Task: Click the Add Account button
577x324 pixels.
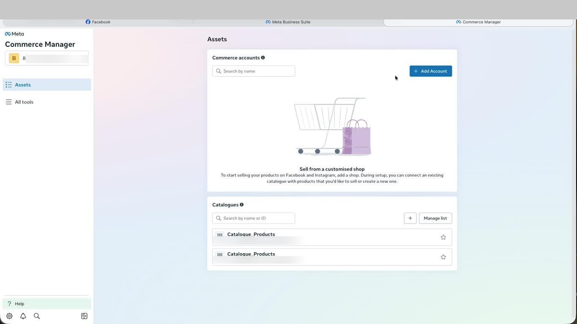Action: click(431, 71)
